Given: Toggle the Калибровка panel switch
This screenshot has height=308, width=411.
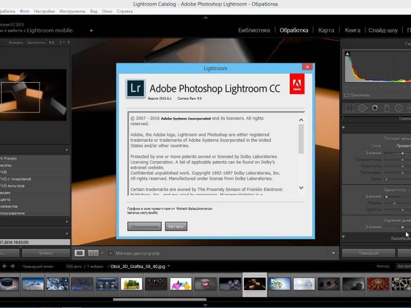Looking at the screenshot, I should point(343,238).
